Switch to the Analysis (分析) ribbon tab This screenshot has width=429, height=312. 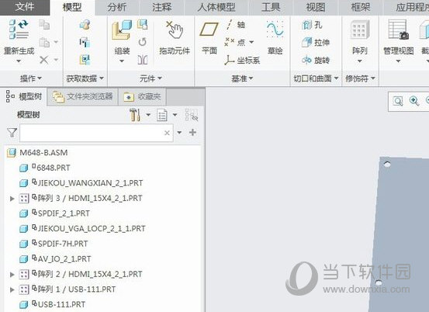[x=117, y=8]
